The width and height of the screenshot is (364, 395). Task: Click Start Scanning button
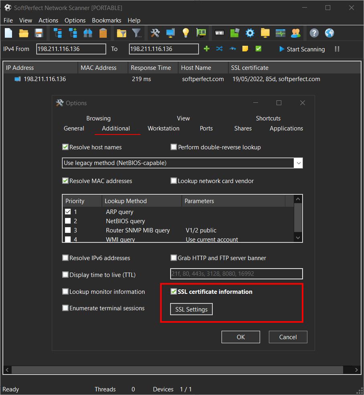point(302,49)
